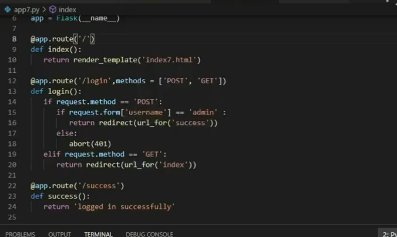The width and height of the screenshot is (397, 237).
Task: Click 'redirect' on line 16
Action: (116, 123)
